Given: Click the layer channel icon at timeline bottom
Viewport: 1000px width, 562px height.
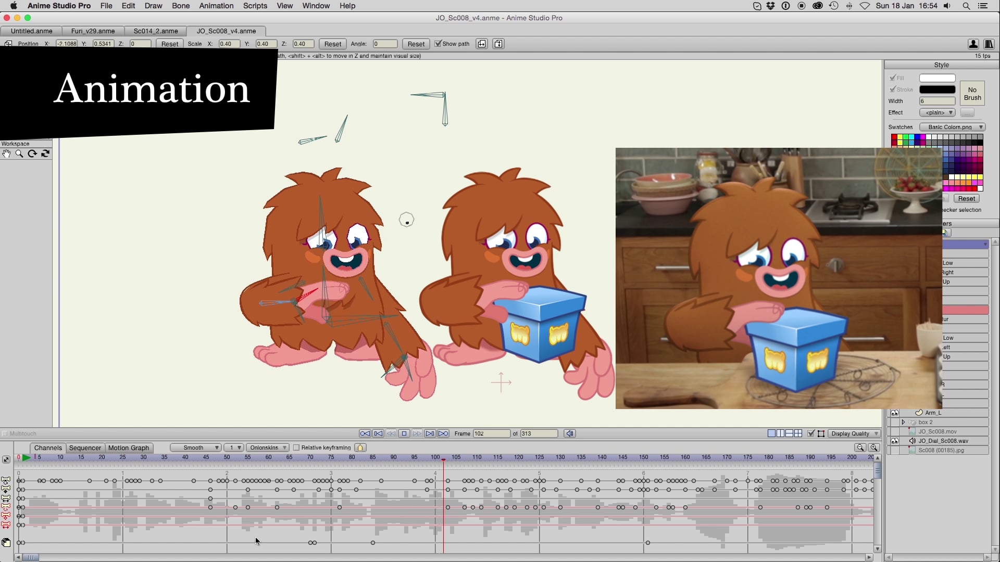Looking at the screenshot, I should coord(6,543).
